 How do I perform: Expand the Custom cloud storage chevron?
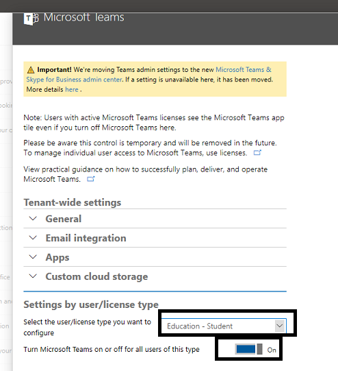(x=33, y=276)
